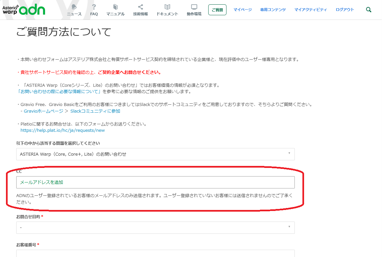
Task: Go to マイページ
Action: pos(243,10)
